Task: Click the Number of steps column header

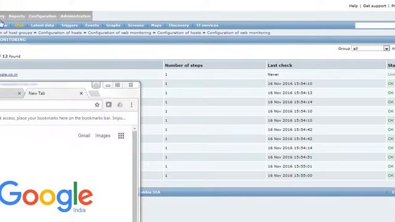Action: 184,65
